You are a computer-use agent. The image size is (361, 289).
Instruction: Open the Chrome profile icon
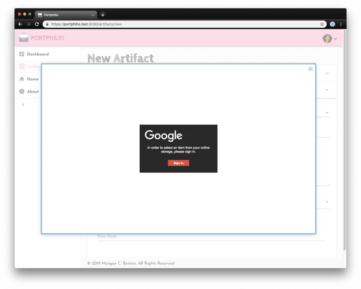tap(332, 24)
